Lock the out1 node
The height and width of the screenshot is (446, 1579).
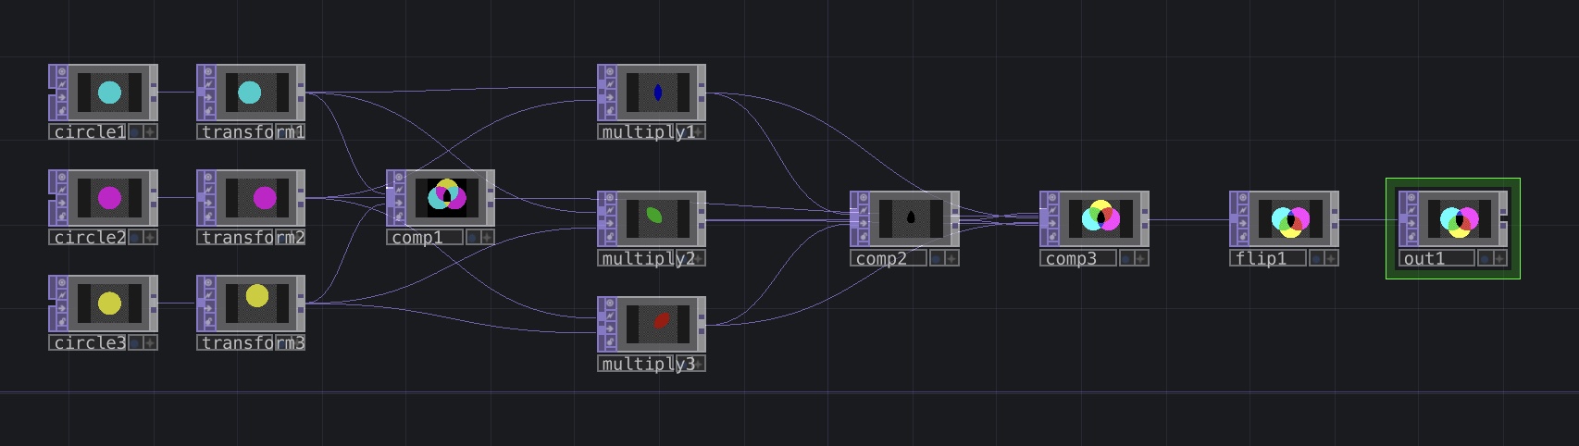click(x=1412, y=237)
